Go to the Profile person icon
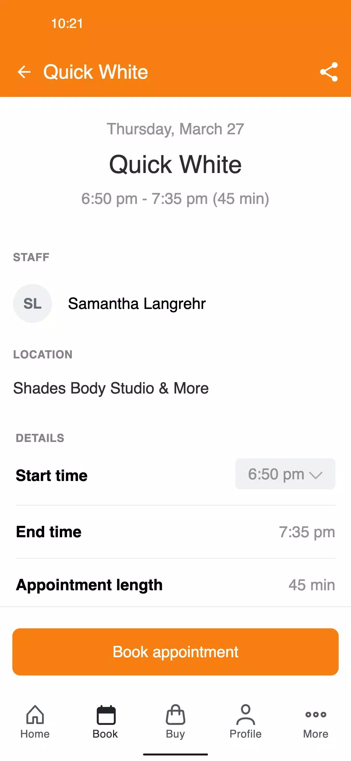The width and height of the screenshot is (351, 761). (x=246, y=714)
